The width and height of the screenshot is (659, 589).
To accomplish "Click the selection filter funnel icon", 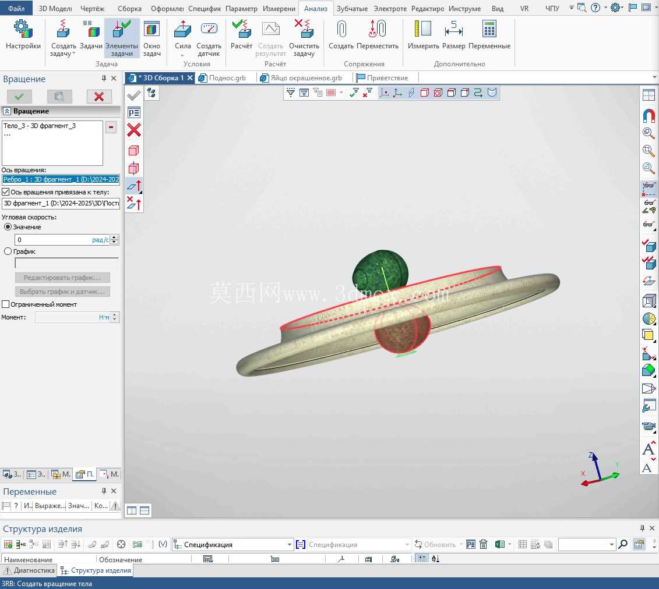I will 290,93.
